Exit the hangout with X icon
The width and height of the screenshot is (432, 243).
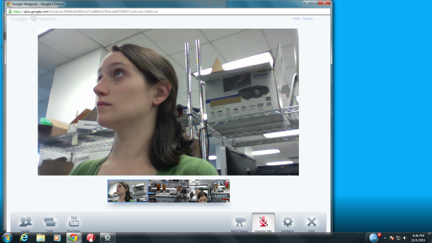pos(311,223)
